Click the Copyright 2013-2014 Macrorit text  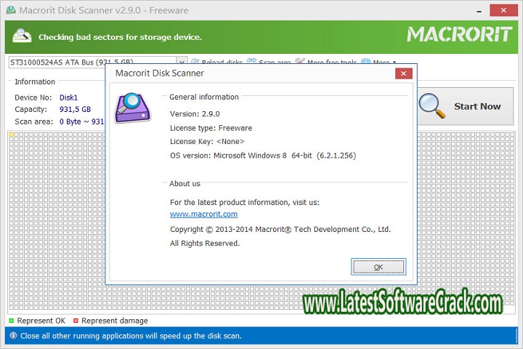[x=280, y=230]
